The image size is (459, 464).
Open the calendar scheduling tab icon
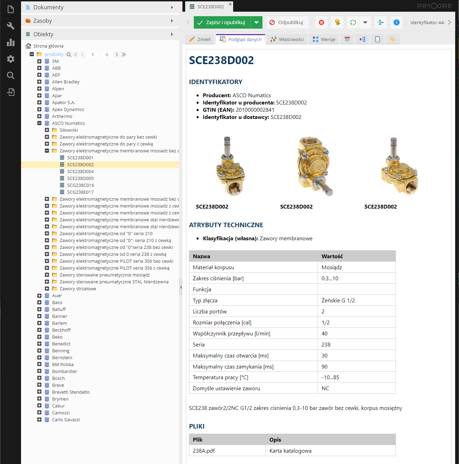click(347, 39)
